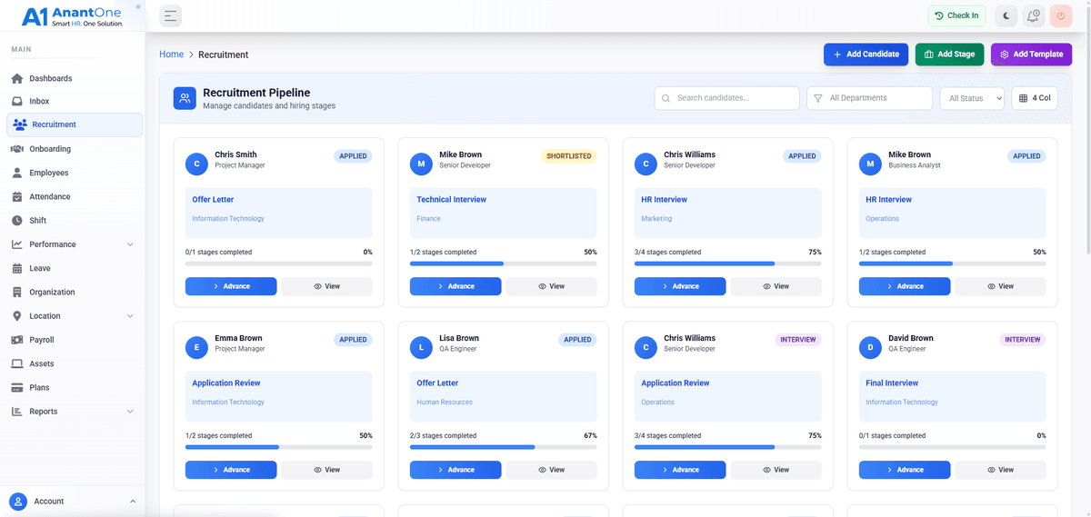This screenshot has height=517, width=1091.
Task: Click the Final Interview stage title
Action: [x=892, y=383]
